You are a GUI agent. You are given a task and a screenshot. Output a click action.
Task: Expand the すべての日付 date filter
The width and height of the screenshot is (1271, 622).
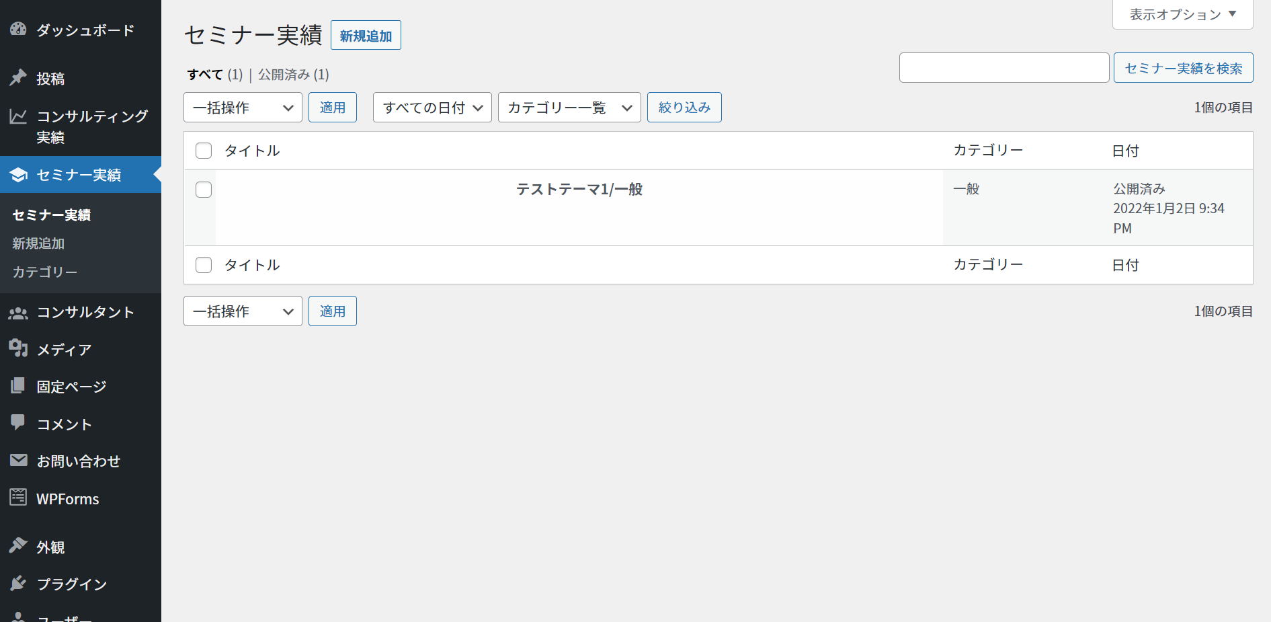[432, 107]
